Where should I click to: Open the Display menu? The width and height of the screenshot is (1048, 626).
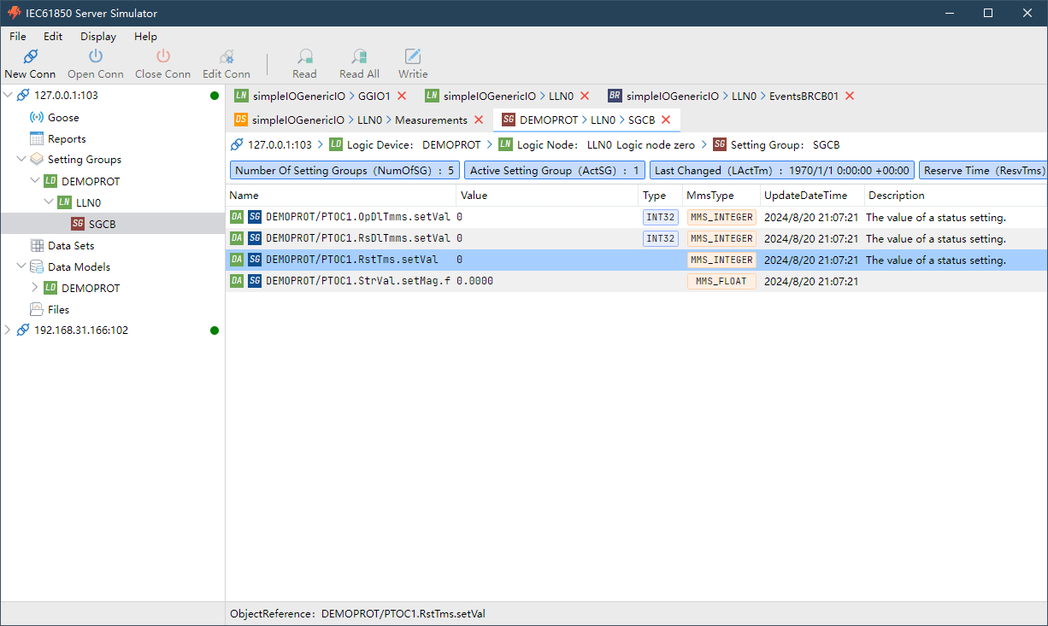[98, 37]
